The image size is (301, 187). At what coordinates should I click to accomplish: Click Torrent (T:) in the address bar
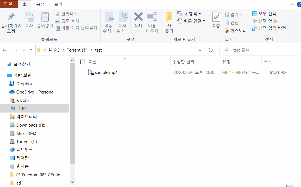[x=77, y=50]
